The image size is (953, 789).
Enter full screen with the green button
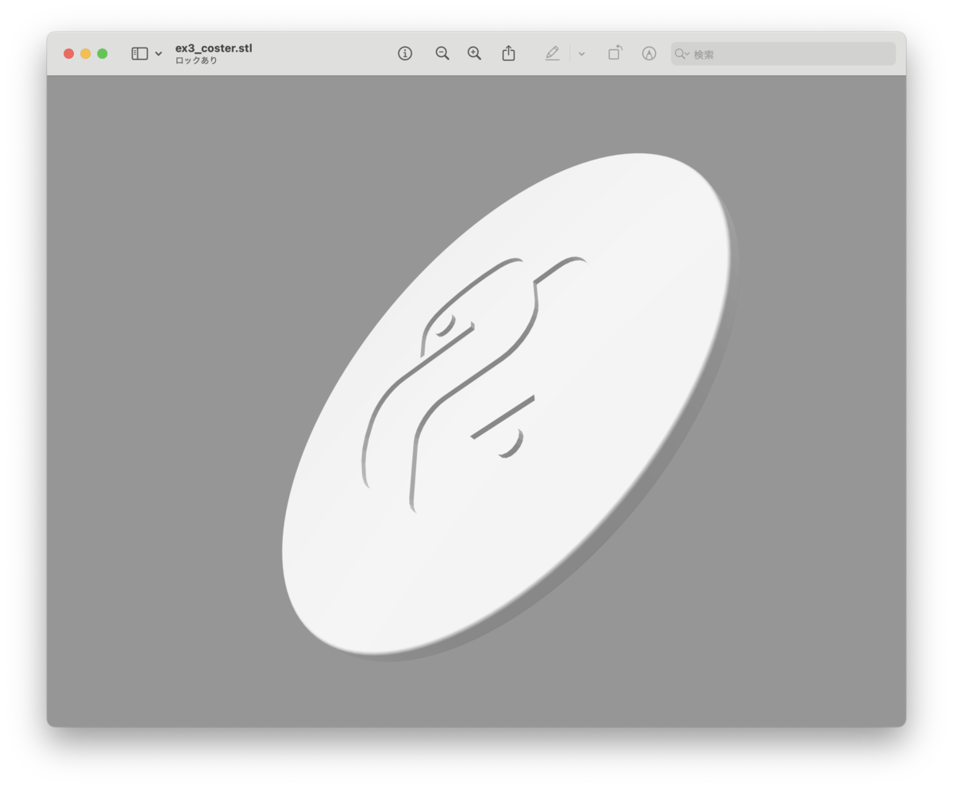point(102,53)
